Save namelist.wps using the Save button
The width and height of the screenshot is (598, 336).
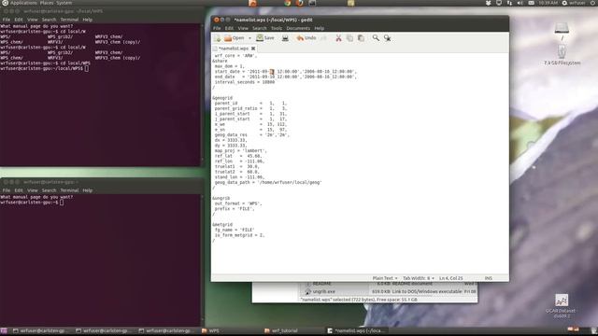265,38
